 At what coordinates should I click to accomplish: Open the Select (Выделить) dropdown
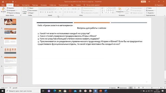[x=150, y=13]
